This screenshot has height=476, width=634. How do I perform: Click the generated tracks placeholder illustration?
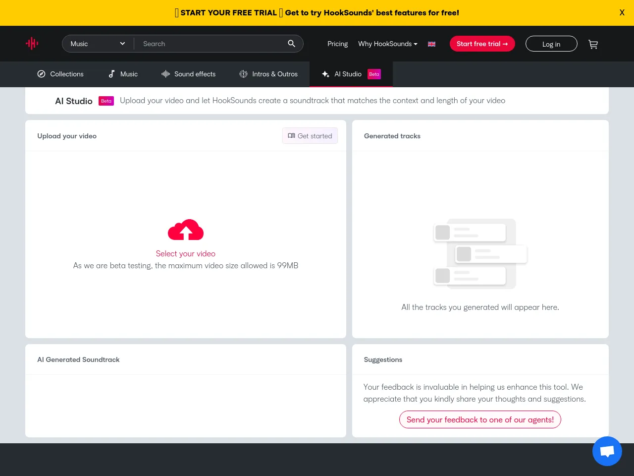pyautogui.click(x=480, y=253)
